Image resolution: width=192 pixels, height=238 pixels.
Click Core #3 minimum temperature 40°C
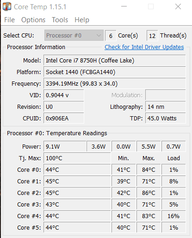click(124, 205)
